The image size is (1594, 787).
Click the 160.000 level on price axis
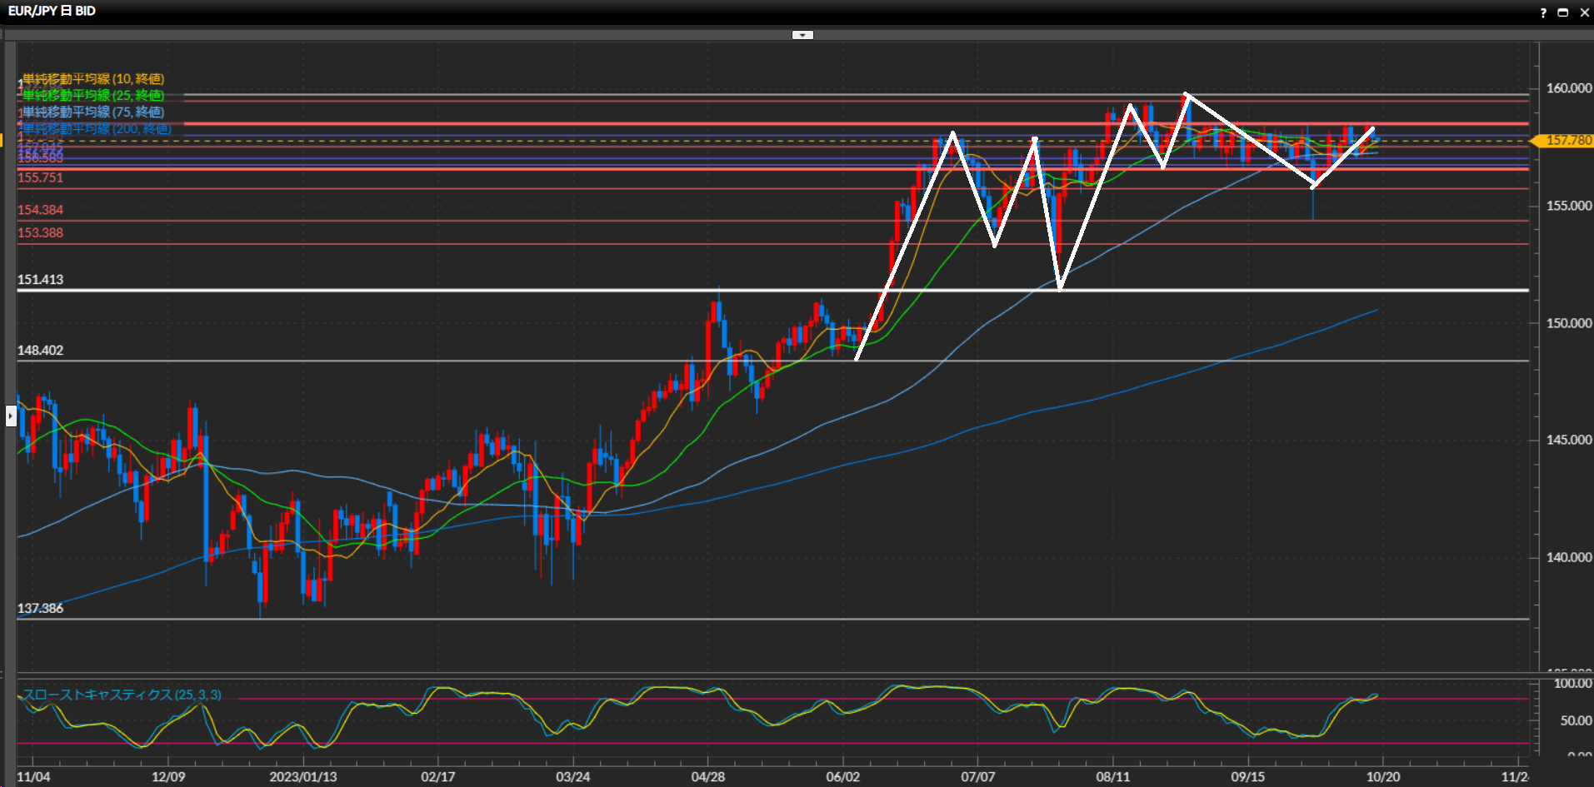[1568, 88]
